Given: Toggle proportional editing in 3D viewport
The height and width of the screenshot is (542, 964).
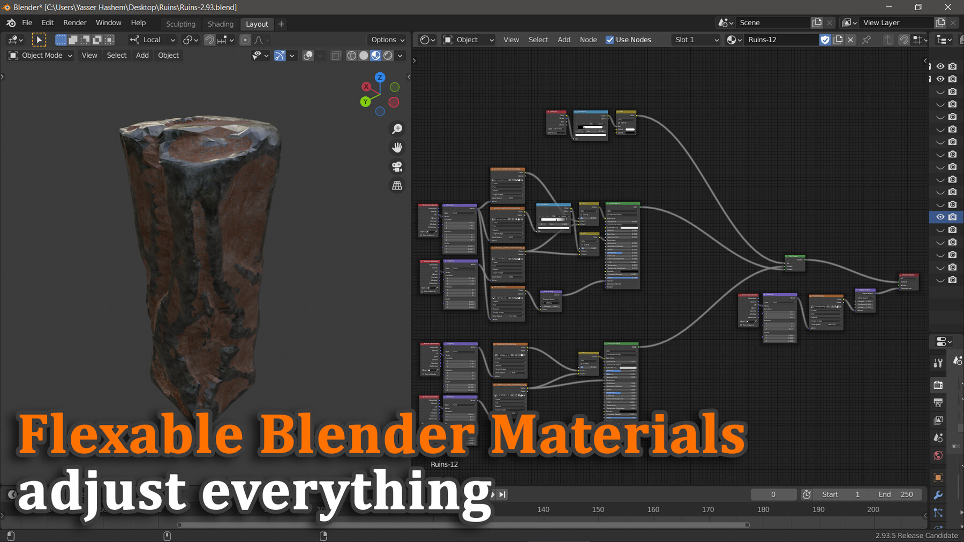Looking at the screenshot, I should [x=245, y=40].
